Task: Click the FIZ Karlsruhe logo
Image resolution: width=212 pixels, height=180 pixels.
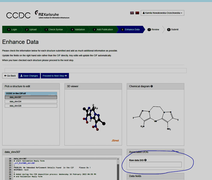Action: [x=52, y=14]
